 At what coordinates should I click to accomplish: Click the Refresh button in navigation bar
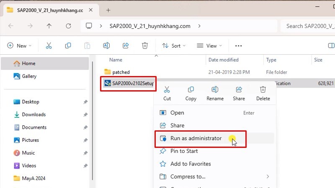pyautogui.click(x=68, y=26)
